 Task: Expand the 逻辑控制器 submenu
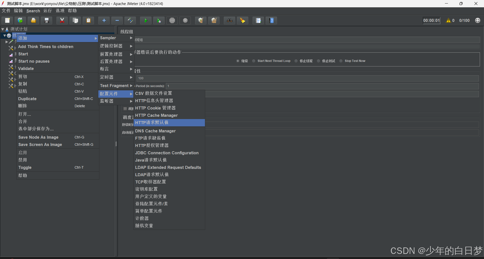[116, 46]
